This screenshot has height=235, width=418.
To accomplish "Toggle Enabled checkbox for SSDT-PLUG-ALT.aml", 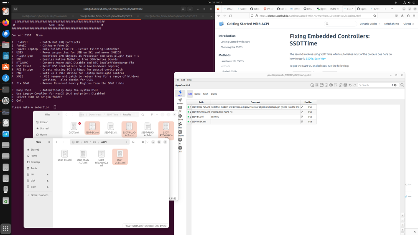I will [302, 107].
